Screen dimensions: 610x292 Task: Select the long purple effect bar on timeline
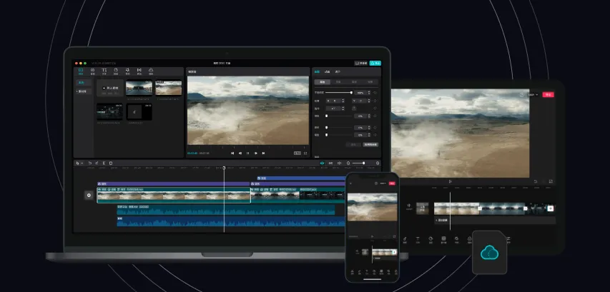[x=174, y=183]
